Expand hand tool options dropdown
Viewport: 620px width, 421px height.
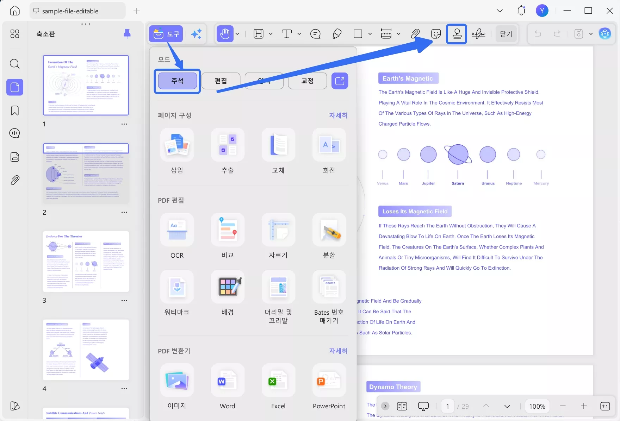point(237,34)
